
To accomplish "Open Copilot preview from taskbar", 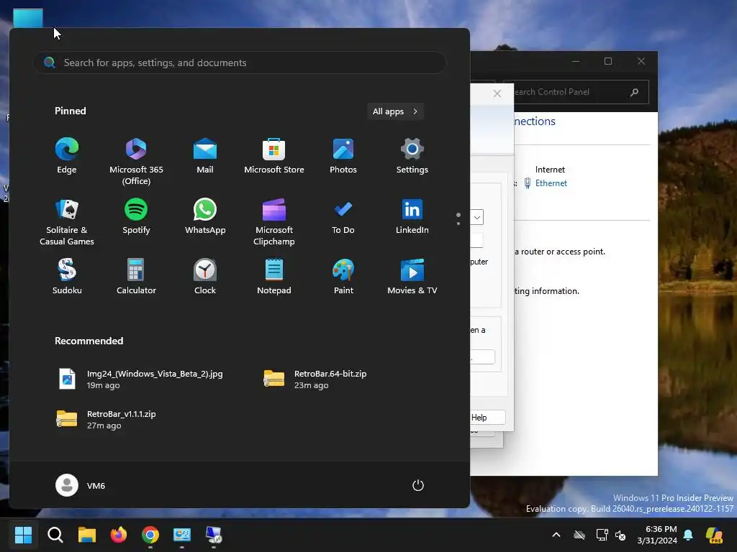I will pyautogui.click(x=715, y=535).
